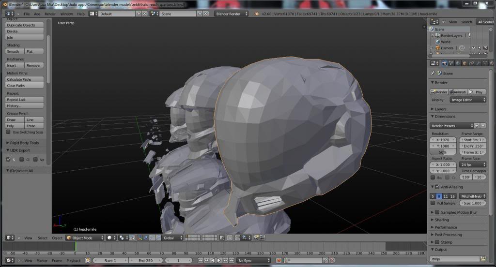Click the info editor type icon
This screenshot has width=496, height=267.
tap(10, 14)
